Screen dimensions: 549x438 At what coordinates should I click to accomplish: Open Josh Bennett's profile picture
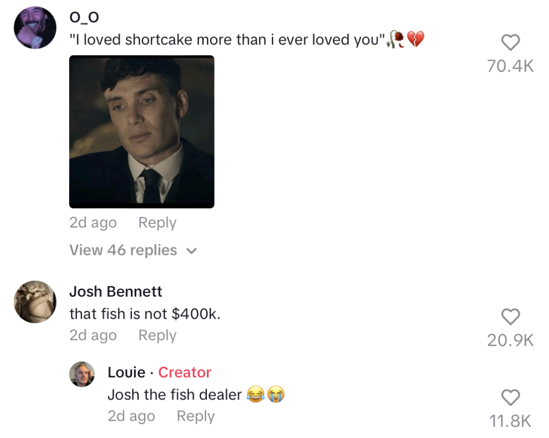click(35, 301)
